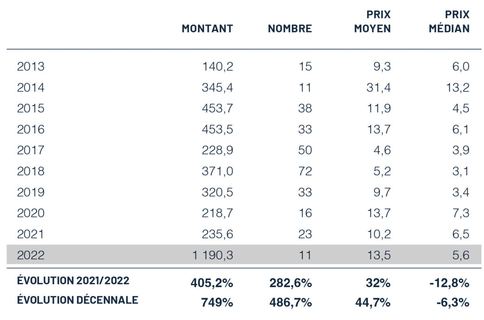Click the 749% decennial montant value
The width and height of the screenshot is (484, 320).
pos(217,302)
